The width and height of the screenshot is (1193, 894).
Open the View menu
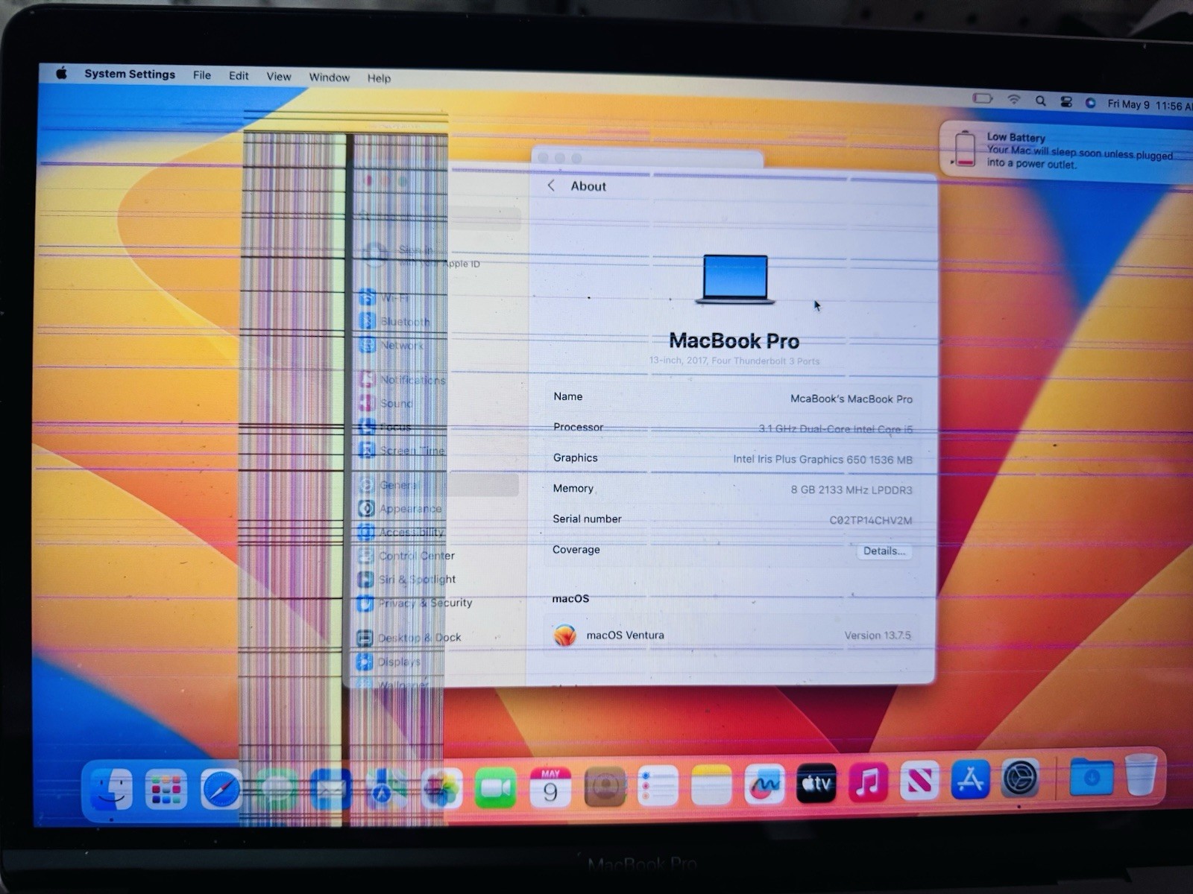(x=279, y=77)
